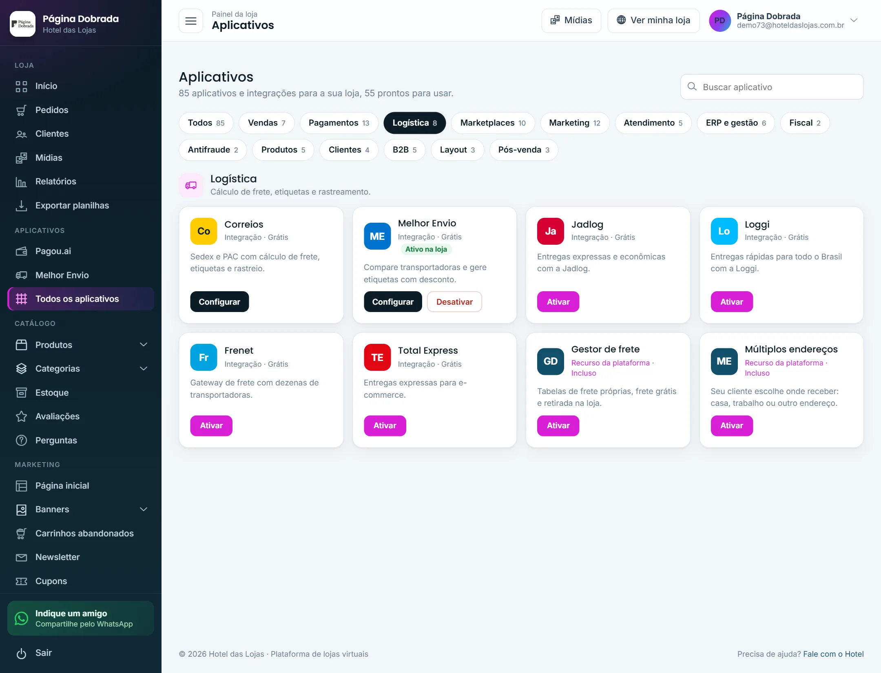The width and height of the screenshot is (881, 673).
Task: Activate the Total Express integration
Action: pos(385,426)
